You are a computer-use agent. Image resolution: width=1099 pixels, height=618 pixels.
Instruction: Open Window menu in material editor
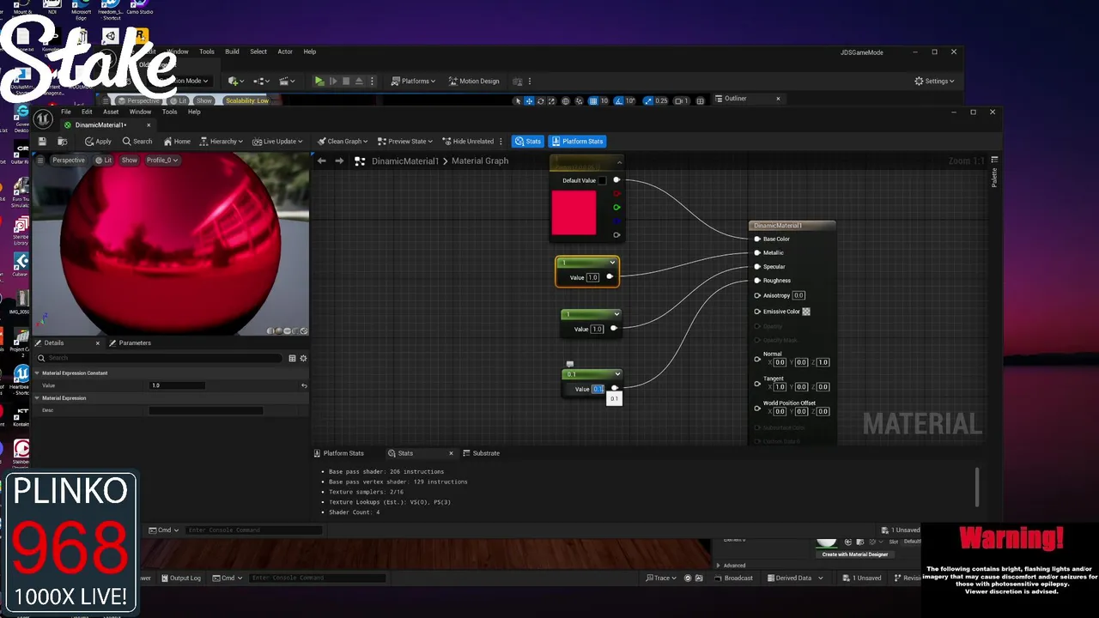[x=140, y=112]
